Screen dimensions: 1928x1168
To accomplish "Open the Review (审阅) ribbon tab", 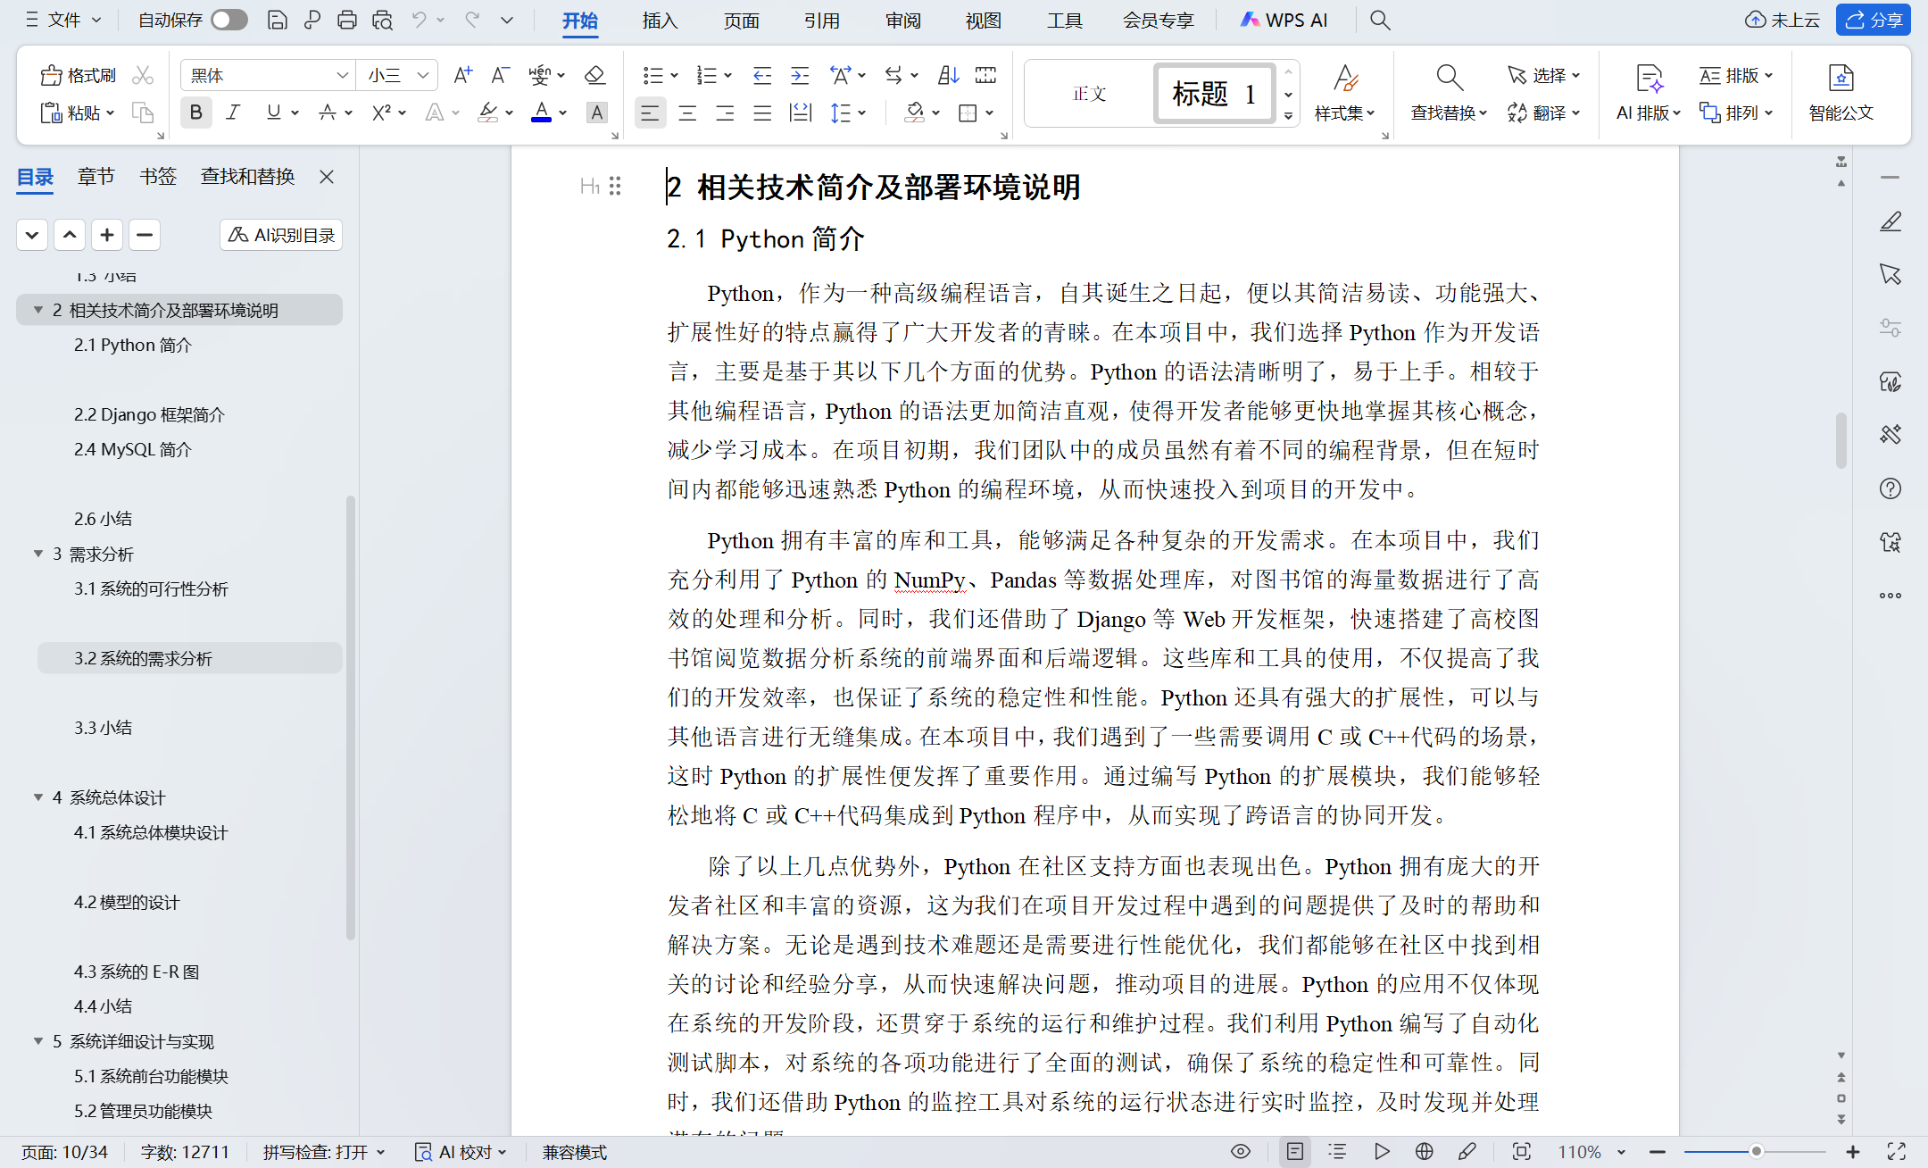I will (x=902, y=20).
